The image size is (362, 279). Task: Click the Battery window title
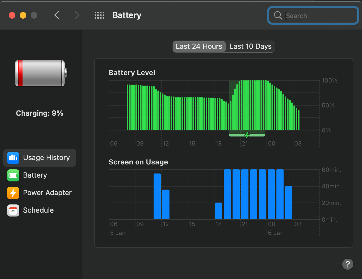[127, 15]
